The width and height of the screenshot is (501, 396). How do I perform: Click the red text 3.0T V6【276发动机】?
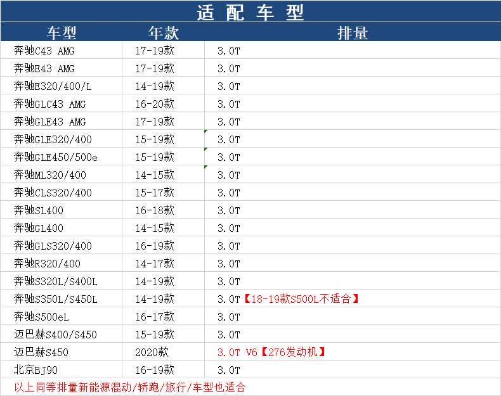271,352
